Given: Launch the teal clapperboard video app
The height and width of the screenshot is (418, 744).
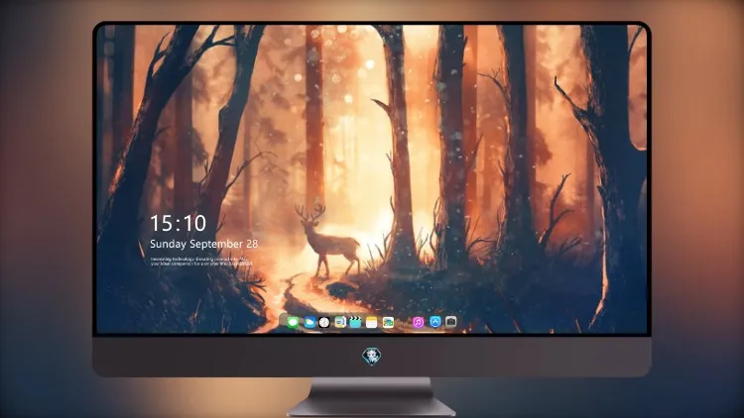Looking at the screenshot, I should point(355,322).
